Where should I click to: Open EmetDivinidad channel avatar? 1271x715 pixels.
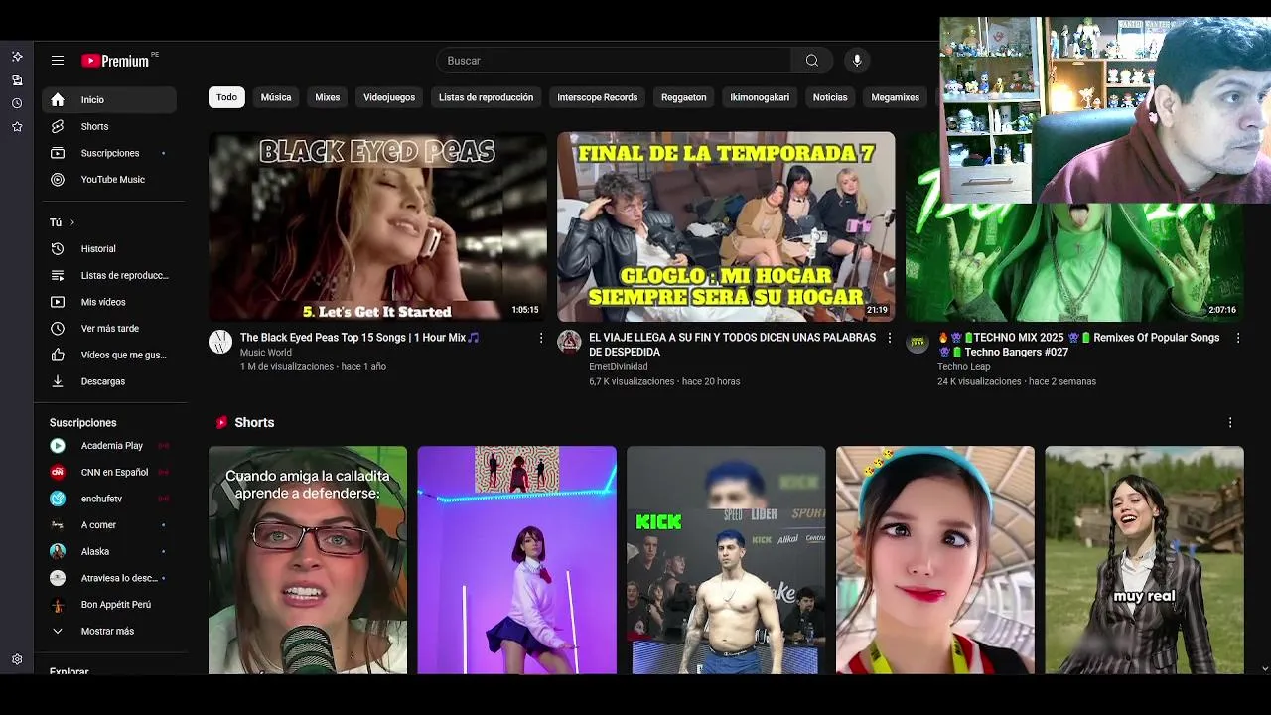(569, 343)
